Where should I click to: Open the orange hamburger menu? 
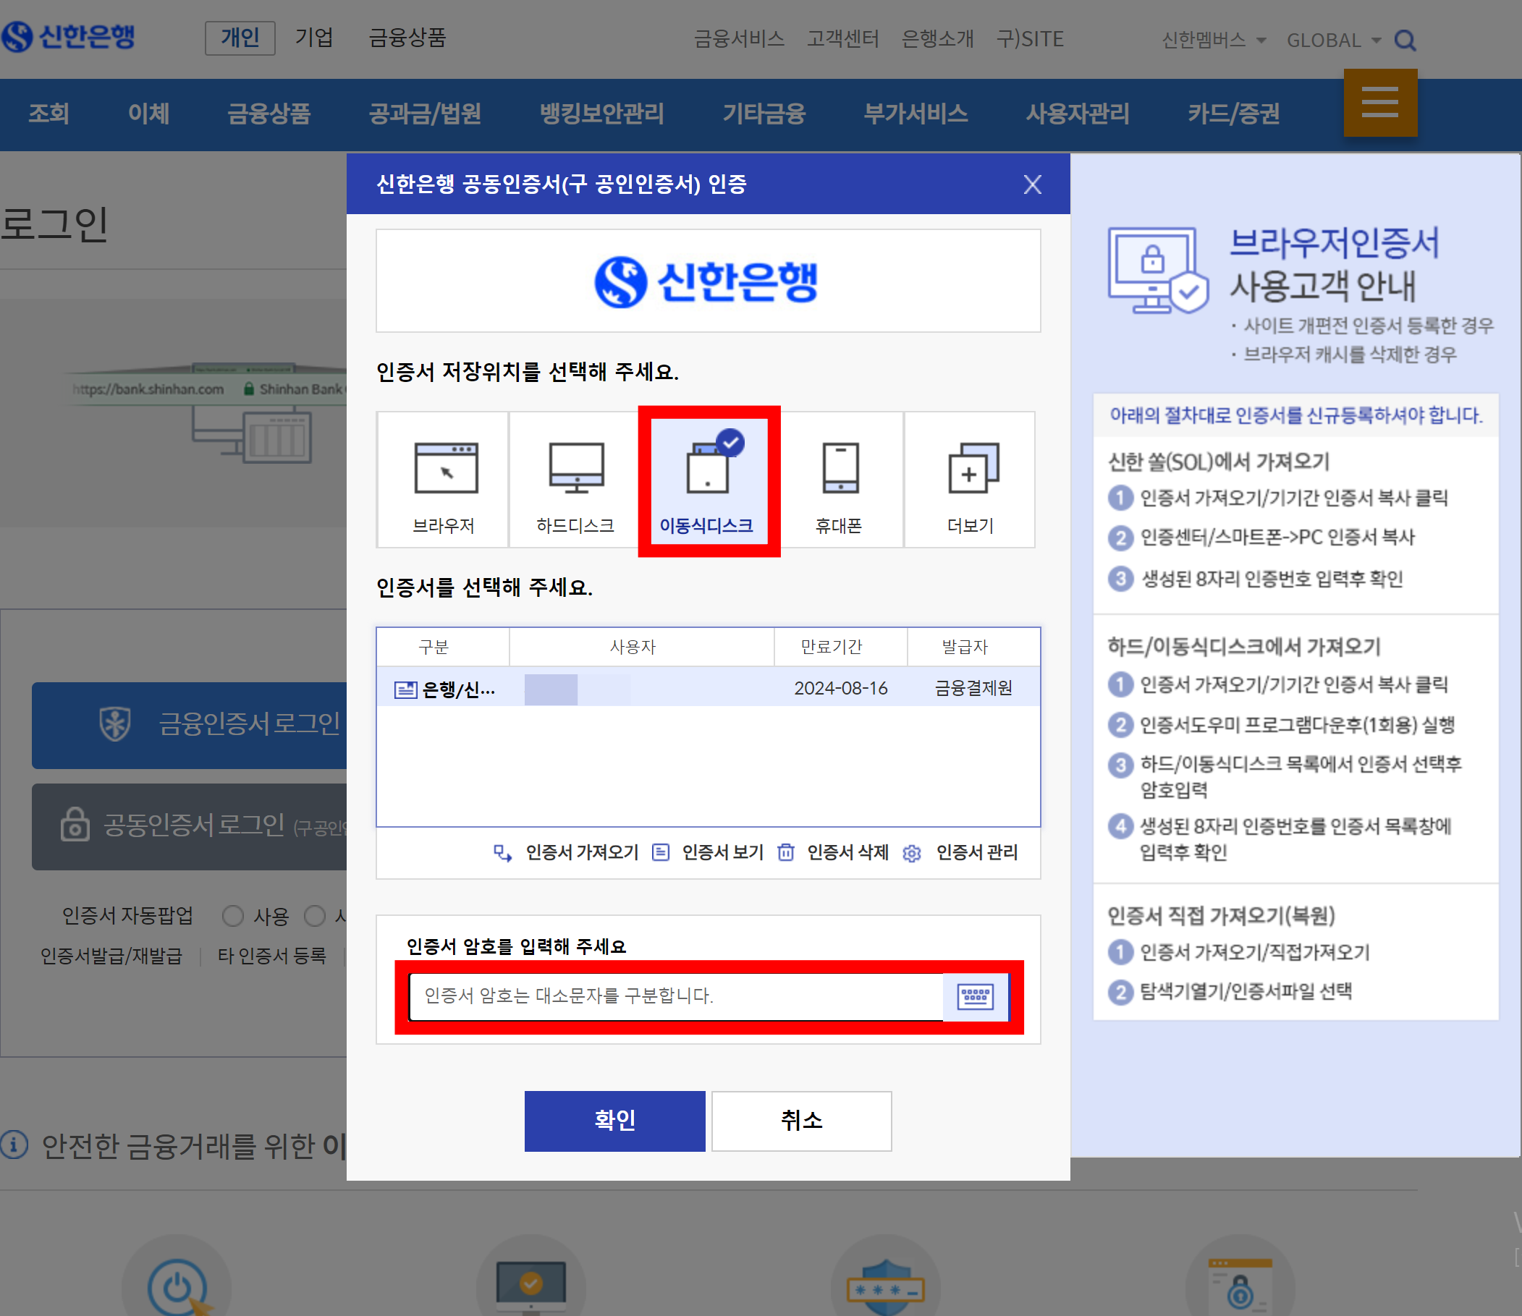1379,103
